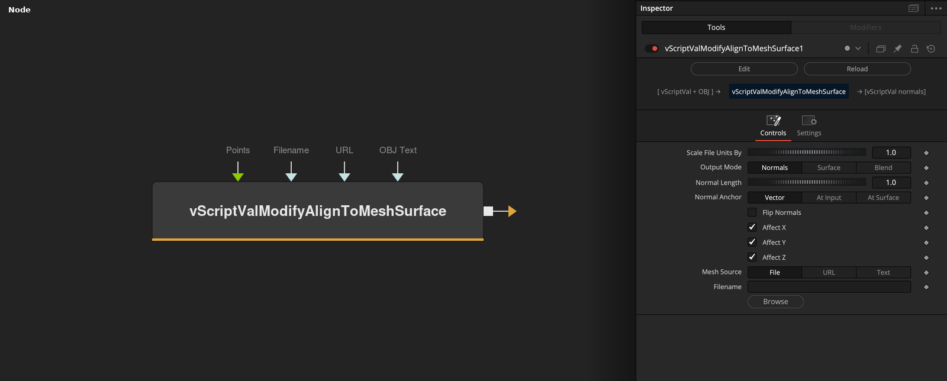Set Output Mode to Surface
Screen dimensions: 947x381
point(829,168)
